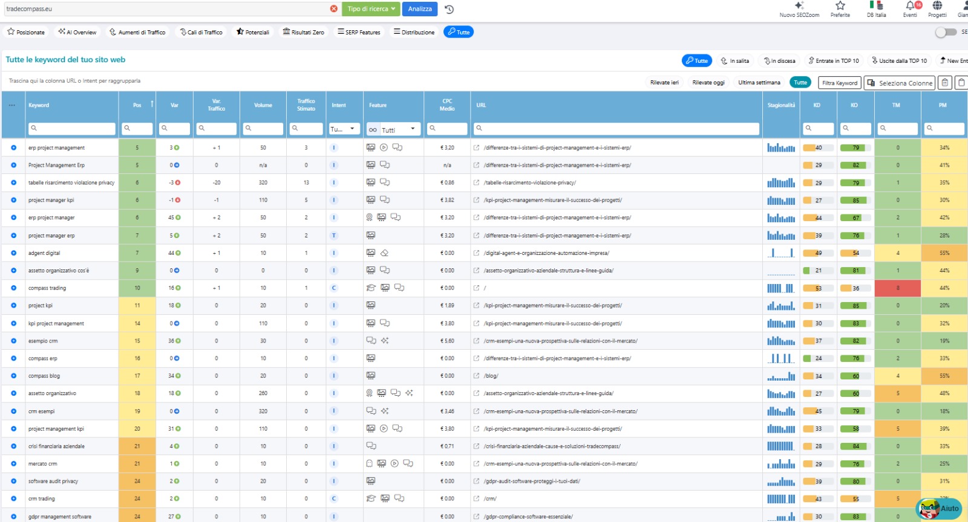Click the Volume column search field
Screen dimensions: 968x522
pos(263,129)
